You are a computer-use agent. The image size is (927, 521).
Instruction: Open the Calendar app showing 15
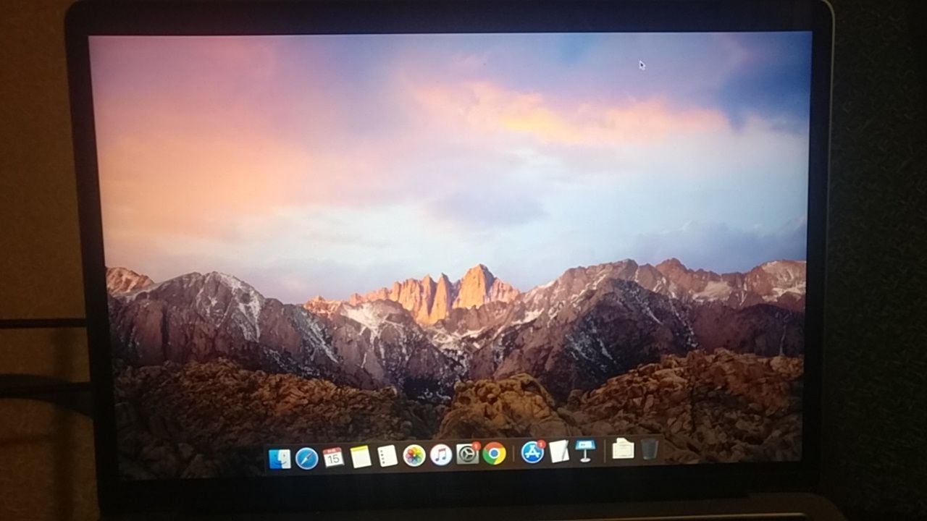[x=333, y=457]
